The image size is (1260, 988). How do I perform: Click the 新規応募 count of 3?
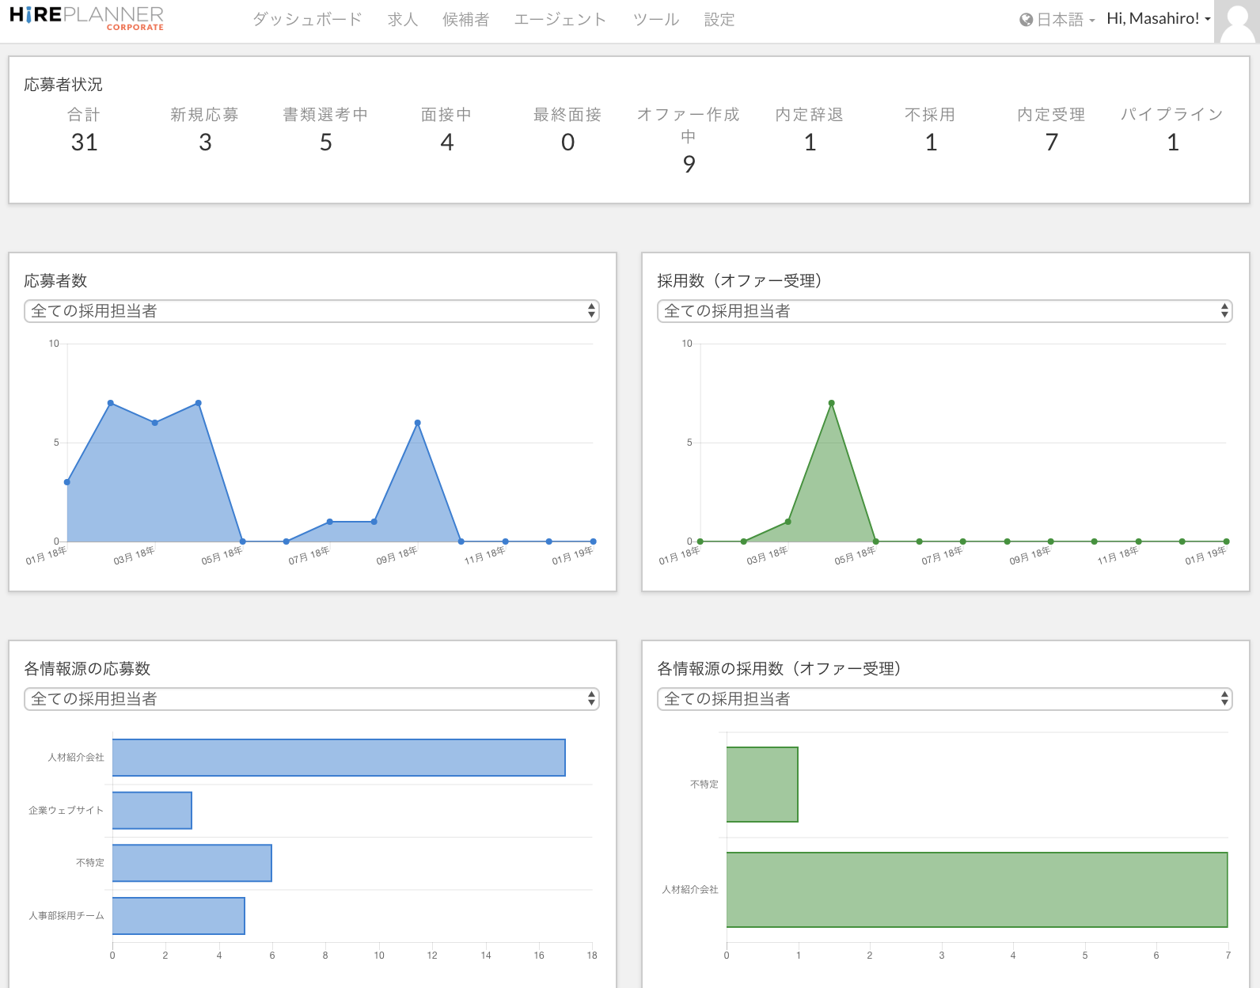205,142
